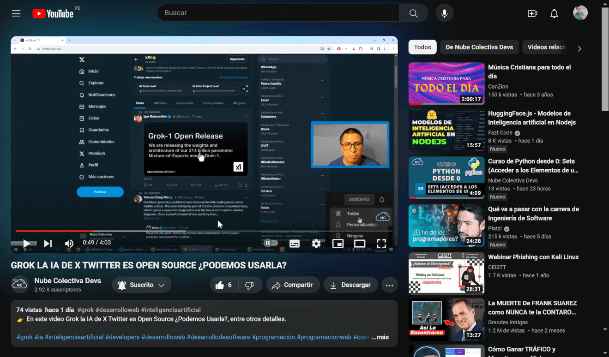Open the Nube Colectiva Devs channel avatar
Viewport: 609px width, 357px height.
click(20, 285)
